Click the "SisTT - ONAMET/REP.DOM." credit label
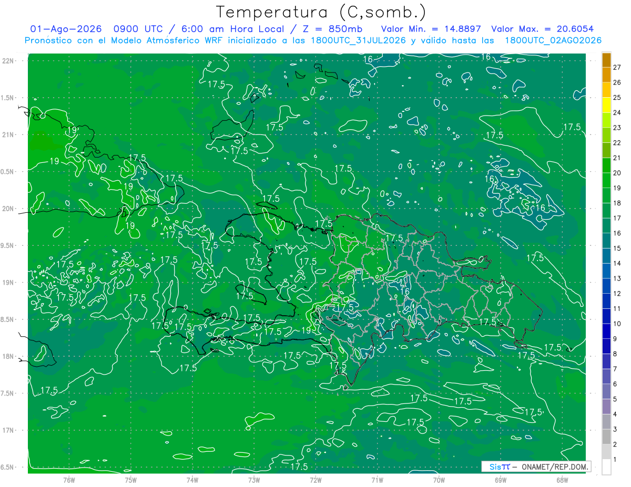 [536, 467]
